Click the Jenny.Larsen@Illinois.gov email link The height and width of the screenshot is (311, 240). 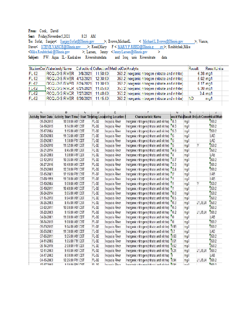[130, 52]
